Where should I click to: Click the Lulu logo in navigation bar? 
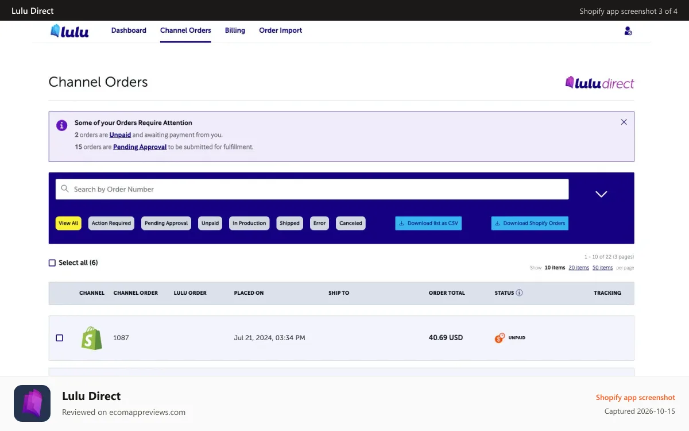69,30
